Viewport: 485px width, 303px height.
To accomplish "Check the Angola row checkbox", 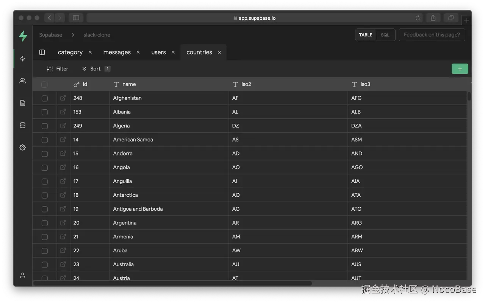I will tap(44, 168).
